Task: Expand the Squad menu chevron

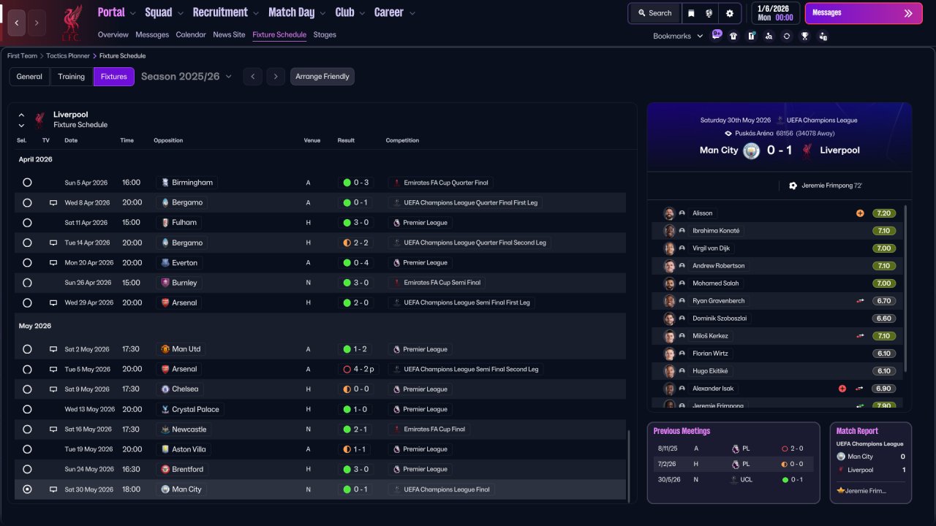Action: pos(180,13)
